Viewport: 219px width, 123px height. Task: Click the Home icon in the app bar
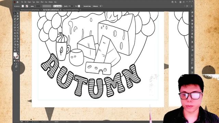[x=17, y=2]
